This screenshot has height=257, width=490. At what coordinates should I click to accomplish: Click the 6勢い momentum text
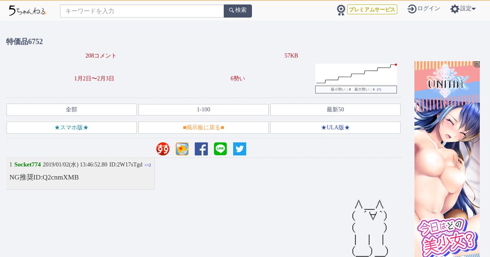[238, 79]
